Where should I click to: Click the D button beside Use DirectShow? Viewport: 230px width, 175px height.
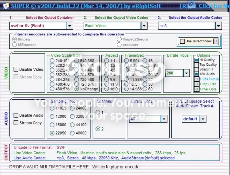216,41
